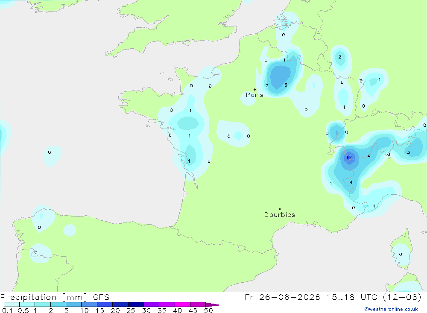Pick the 10–15 mm legend swatch

click(89, 304)
